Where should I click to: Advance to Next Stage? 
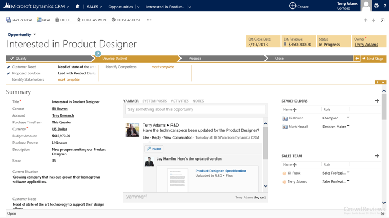tap(373, 59)
